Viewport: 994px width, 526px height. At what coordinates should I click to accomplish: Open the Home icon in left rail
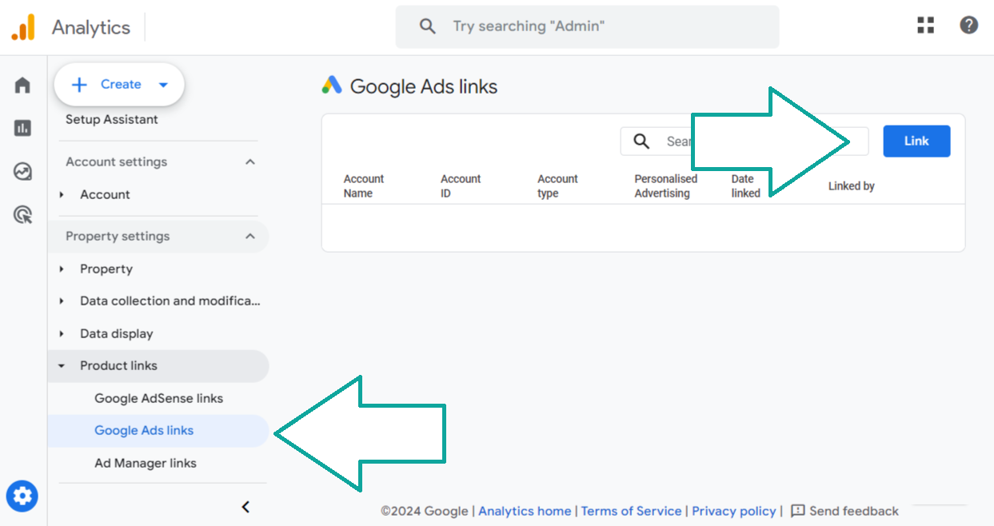click(22, 85)
